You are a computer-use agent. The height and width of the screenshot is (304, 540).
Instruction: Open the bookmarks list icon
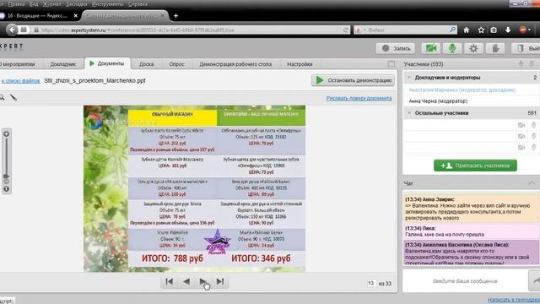[x=494, y=30]
